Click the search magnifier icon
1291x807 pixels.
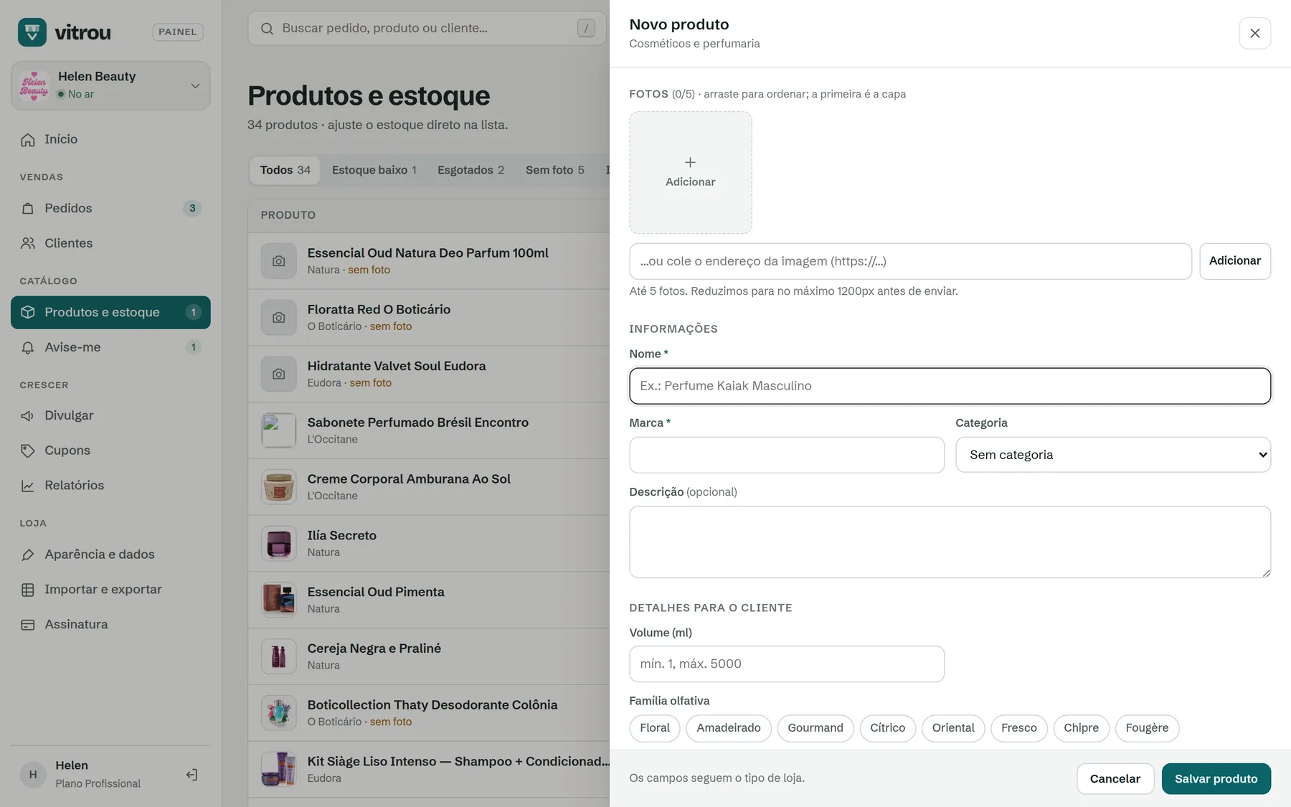pyautogui.click(x=267, y=29)
